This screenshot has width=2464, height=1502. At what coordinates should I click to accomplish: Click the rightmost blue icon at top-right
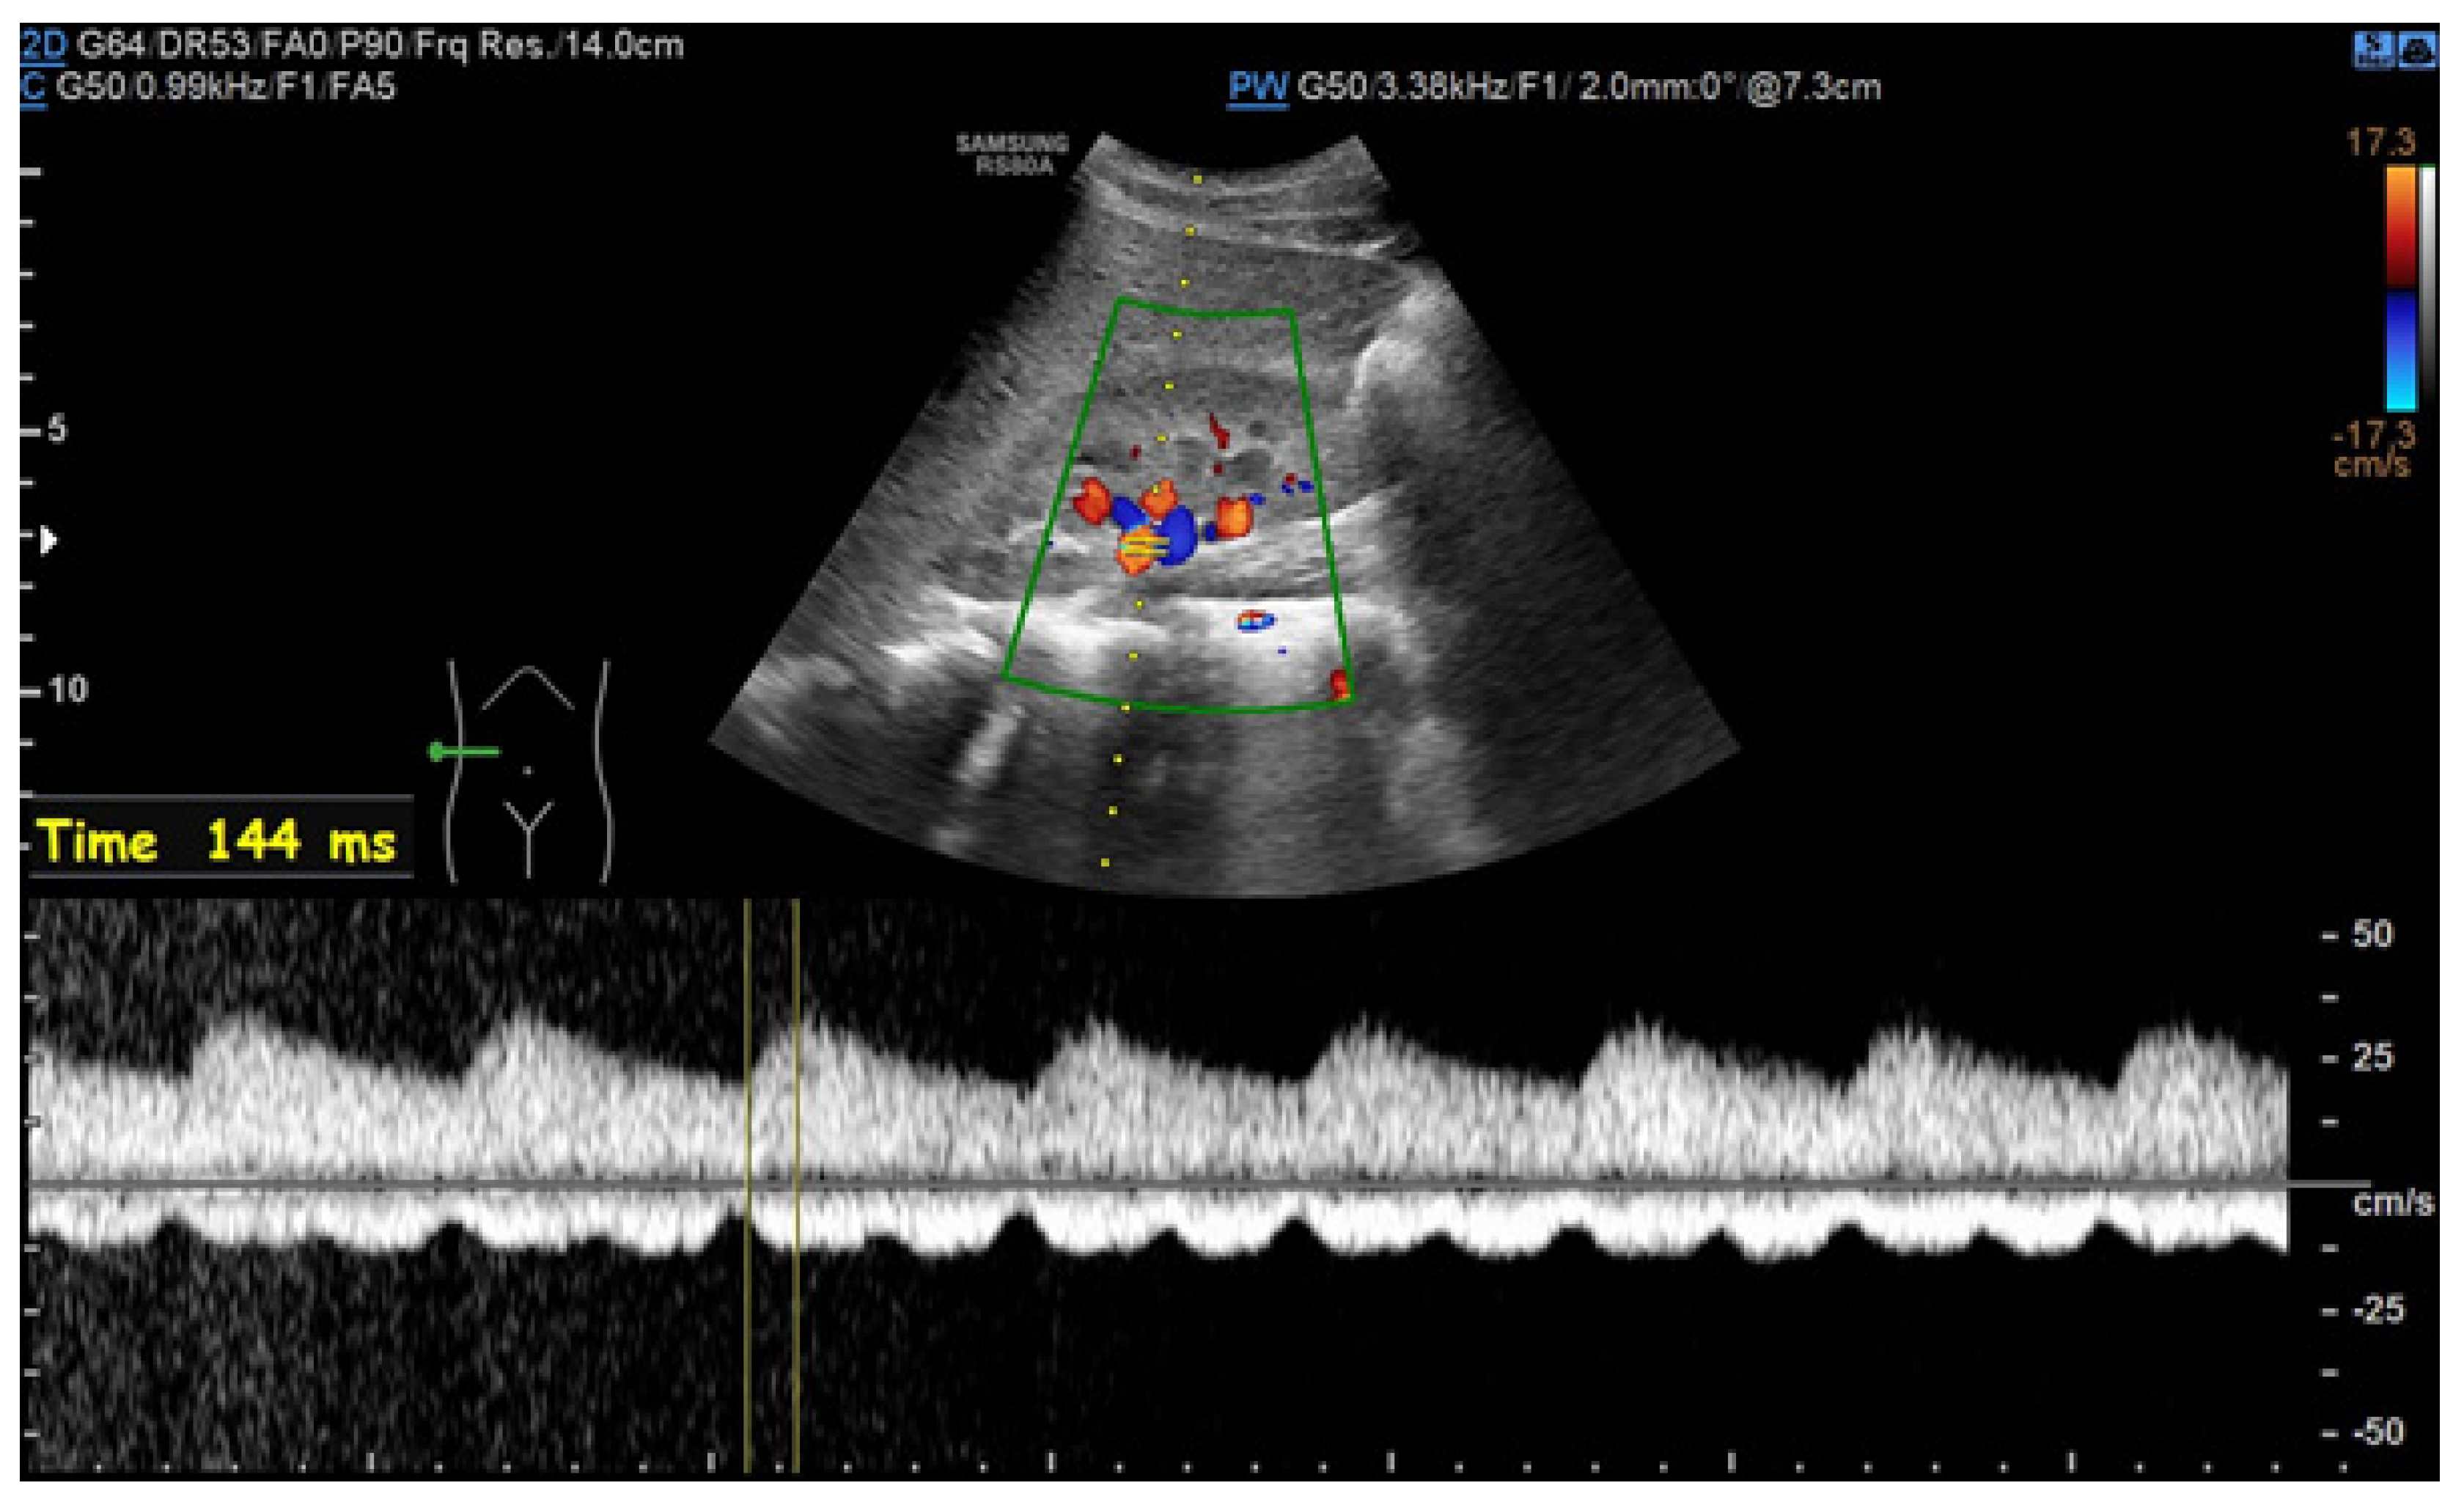[x=2418, y=50]
